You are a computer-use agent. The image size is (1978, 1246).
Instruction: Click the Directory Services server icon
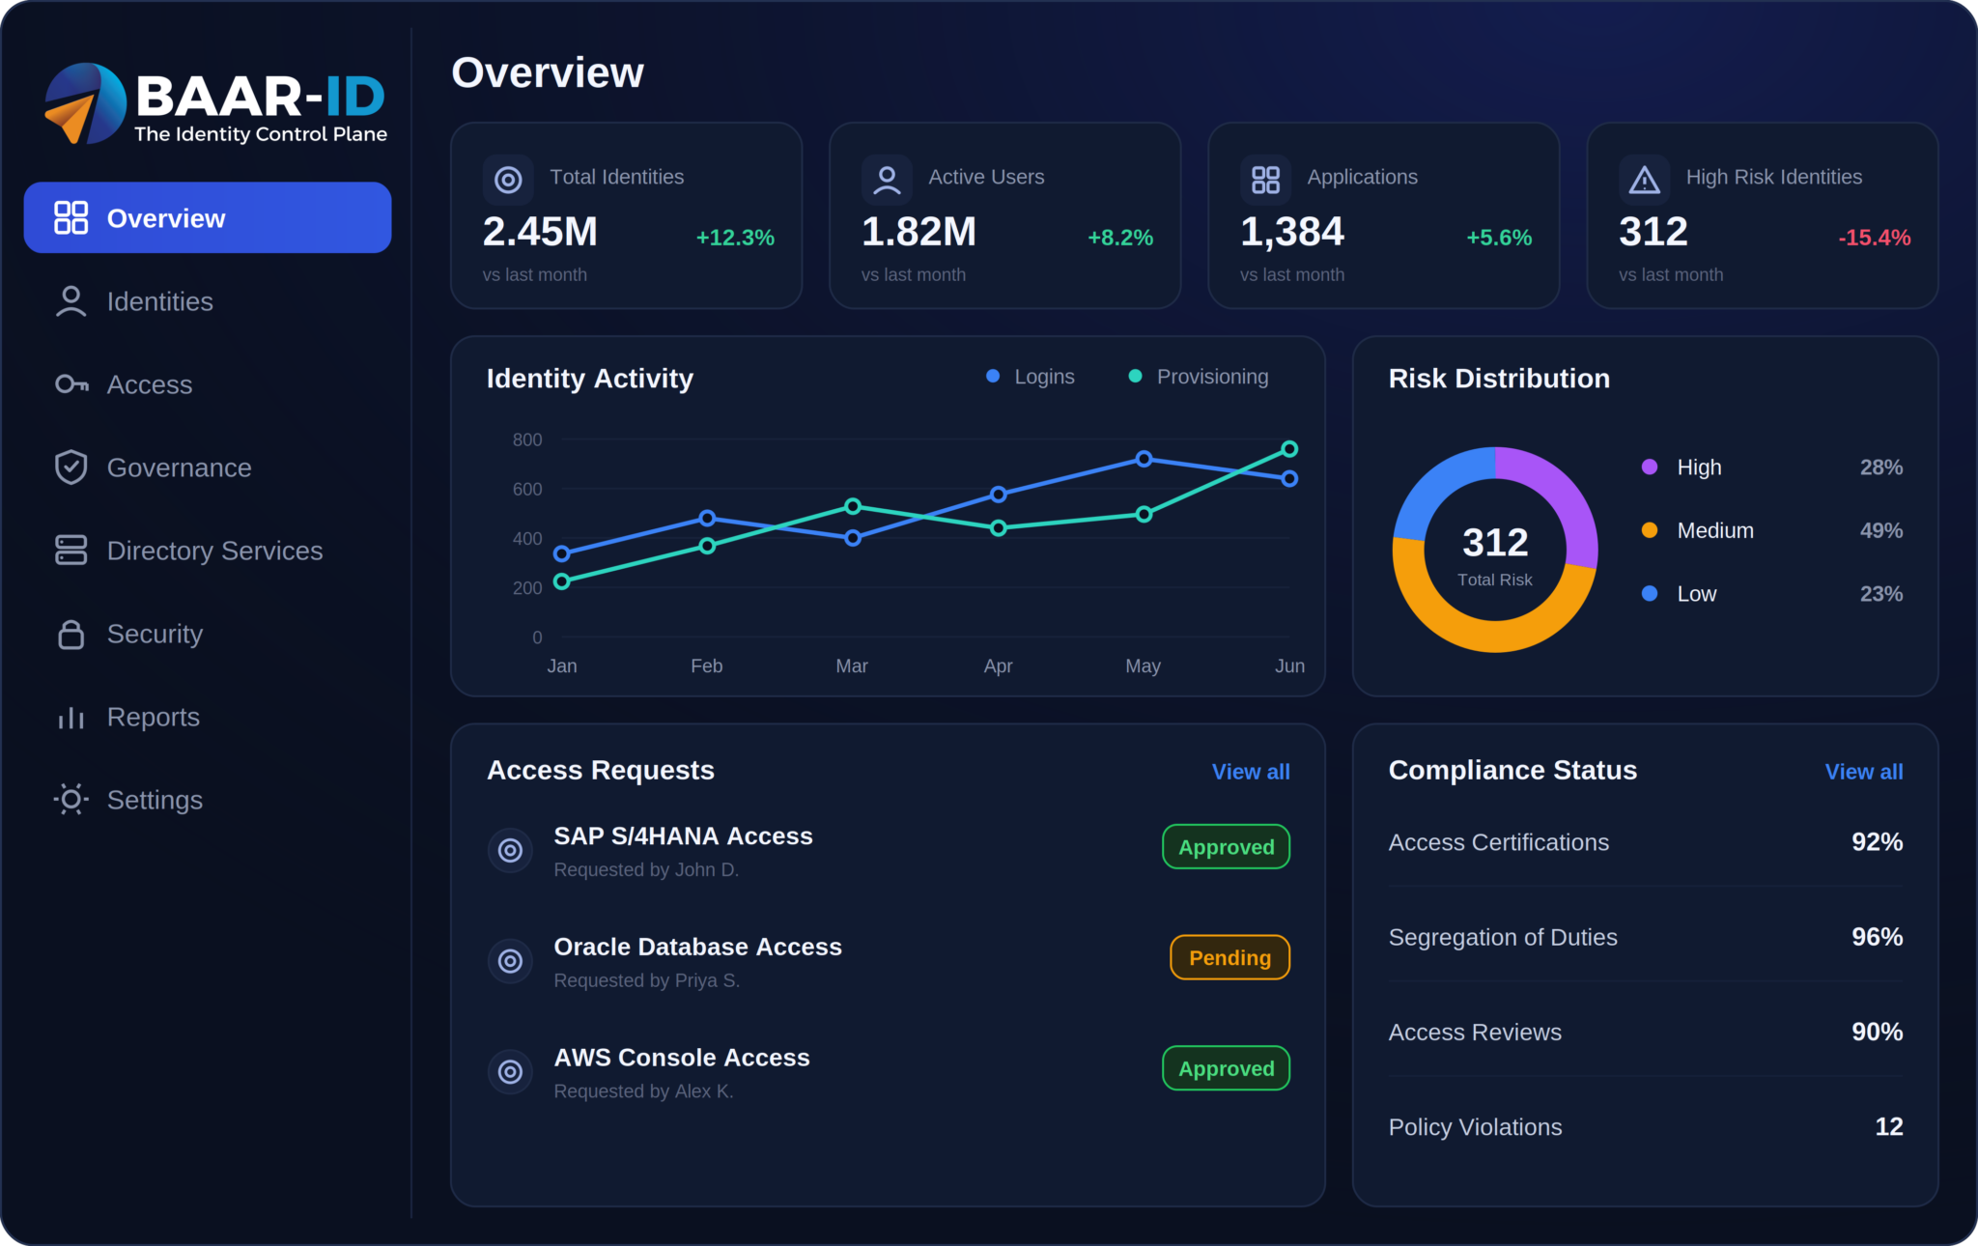coord(71,551)
